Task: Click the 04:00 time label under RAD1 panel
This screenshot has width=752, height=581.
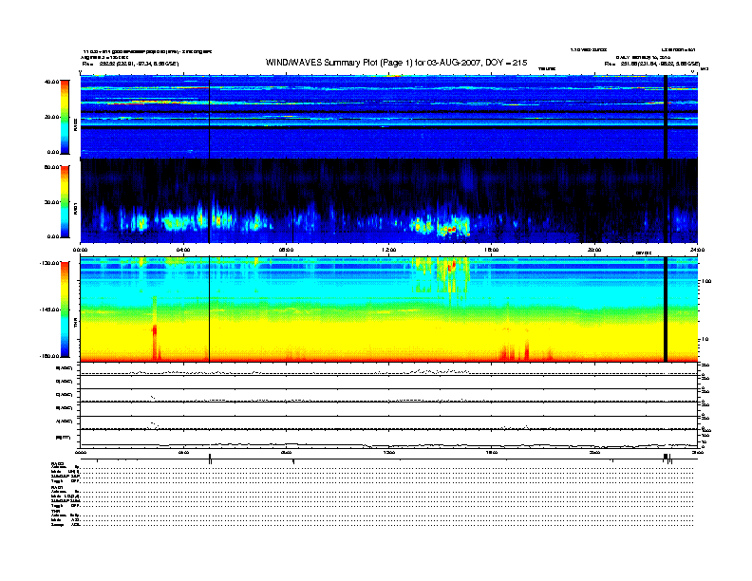Action: coord(183,250)
